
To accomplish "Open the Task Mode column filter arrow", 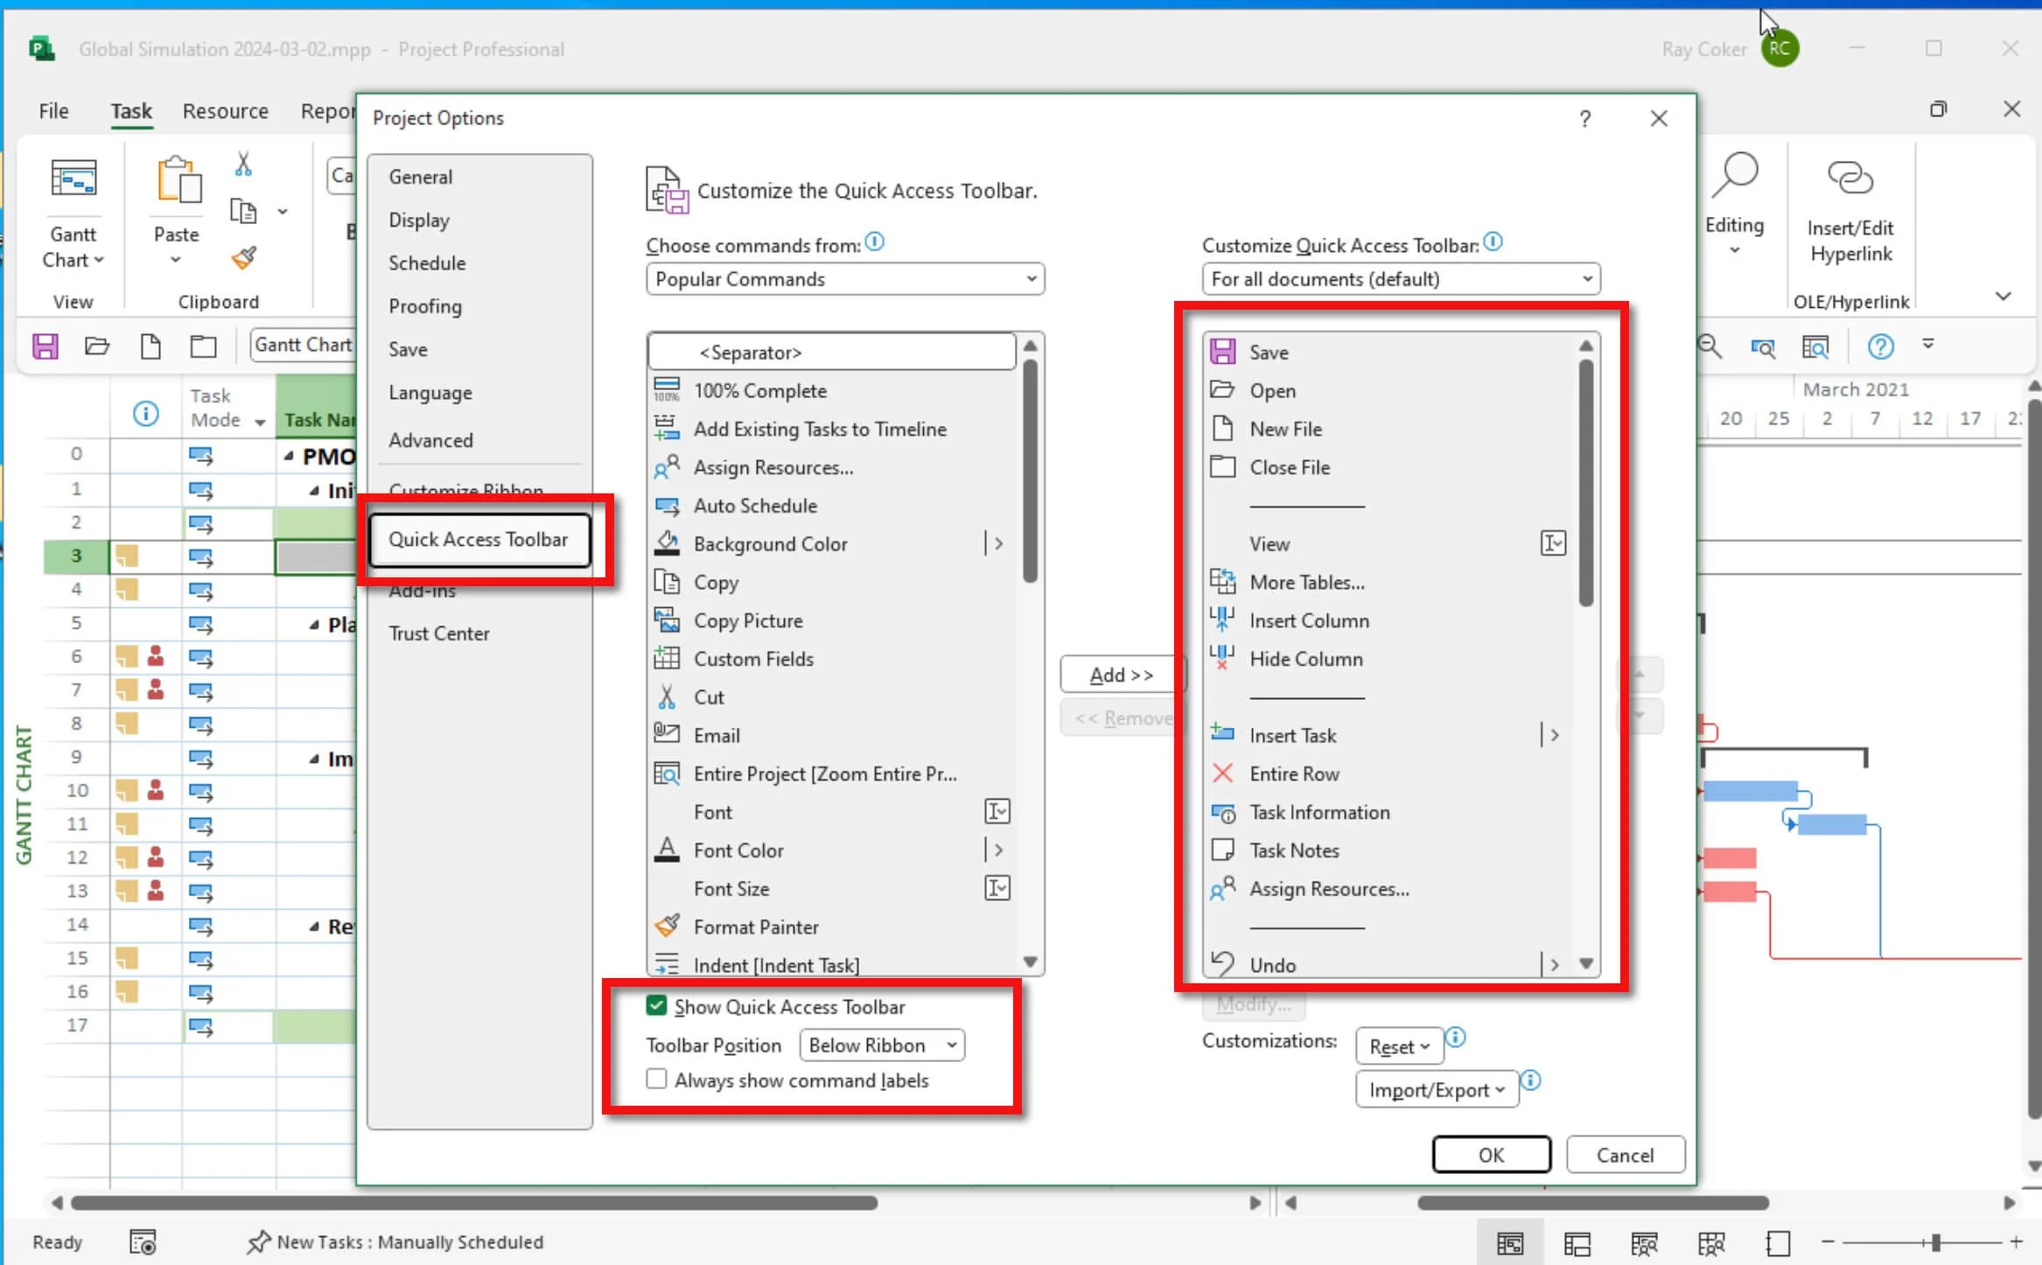I will click(260, 422).
